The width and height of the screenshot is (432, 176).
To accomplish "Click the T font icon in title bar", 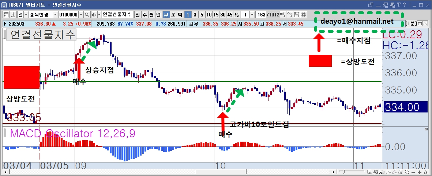I will (x=399, y=4).
